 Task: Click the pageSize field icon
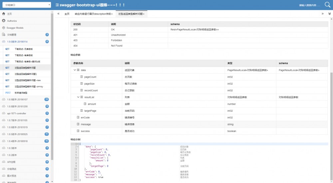(82, 84)
